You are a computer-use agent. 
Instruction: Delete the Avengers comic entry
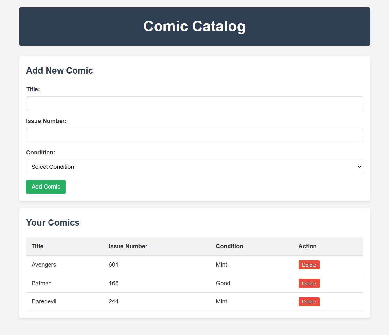[x=309, y=265]
